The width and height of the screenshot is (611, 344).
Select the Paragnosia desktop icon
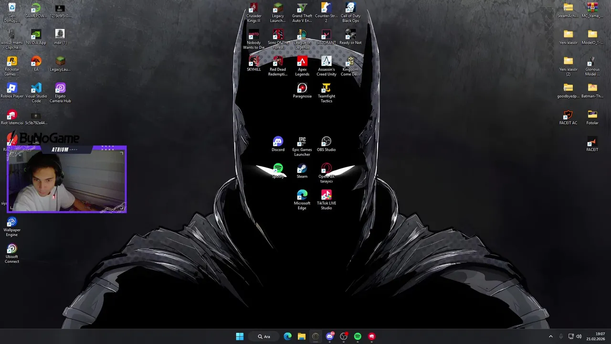[302, 90]
